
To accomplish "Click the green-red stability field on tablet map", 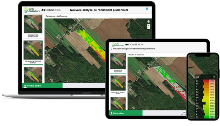I will pyautogui.click(x=170, y=82).
